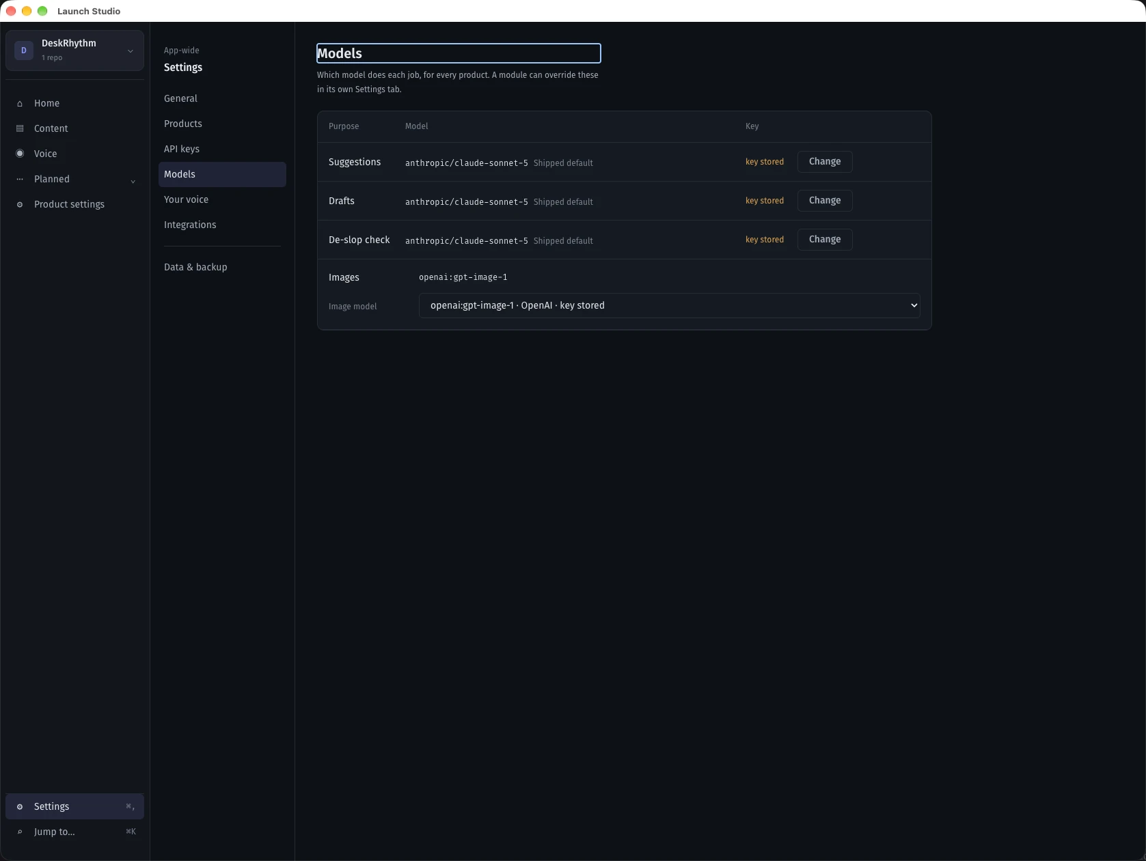Click the Suggestions model name text
Viewport: 1146px width, 861px height.
pos(467,163)
